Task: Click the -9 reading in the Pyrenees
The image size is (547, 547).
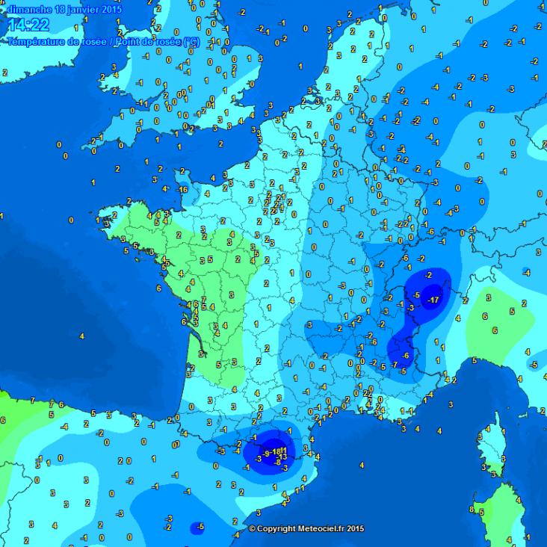Action: tap(265, 454)
